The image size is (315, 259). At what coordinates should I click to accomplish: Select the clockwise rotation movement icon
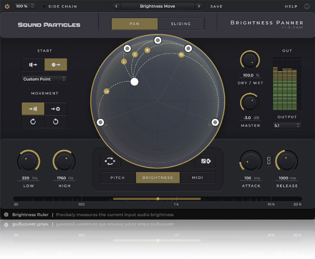click(33, 122)
